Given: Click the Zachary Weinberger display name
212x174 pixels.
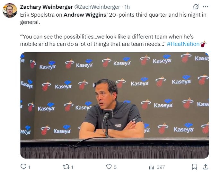Looking at the screenshot, I should 46,7.
